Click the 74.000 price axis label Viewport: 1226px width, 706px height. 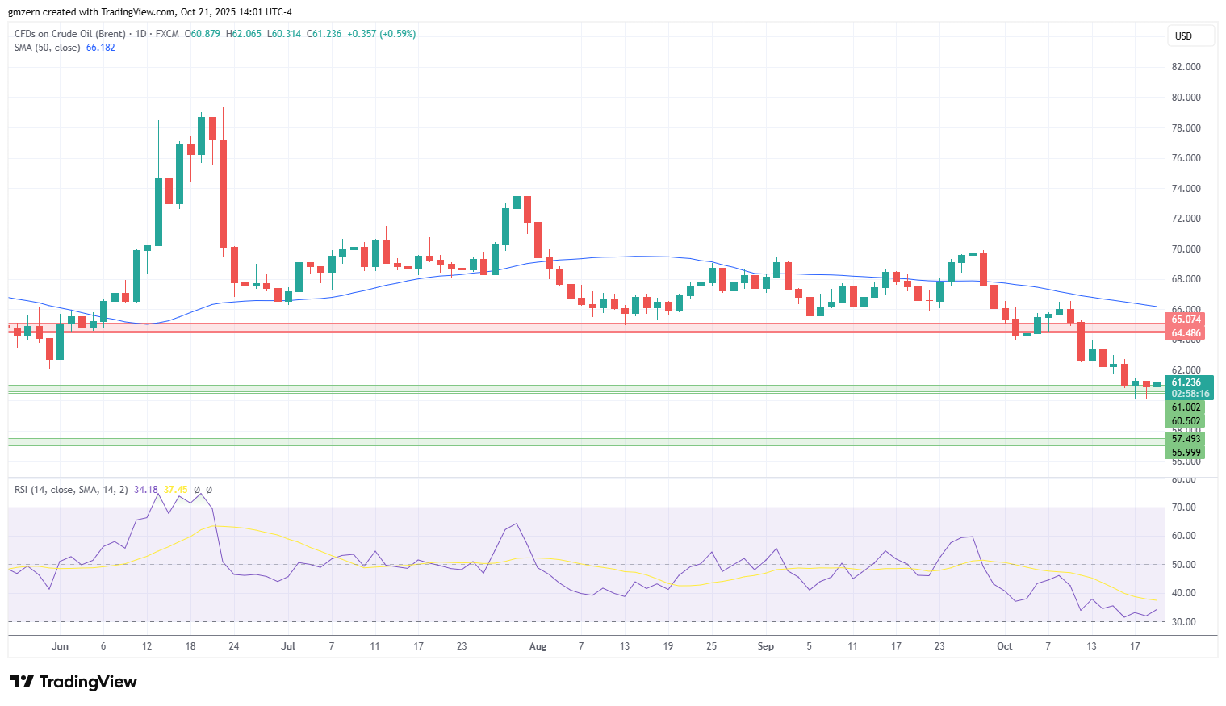click(1186, 189)
